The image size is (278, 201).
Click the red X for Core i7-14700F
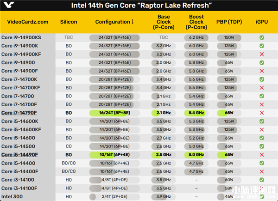pos(262,104)
